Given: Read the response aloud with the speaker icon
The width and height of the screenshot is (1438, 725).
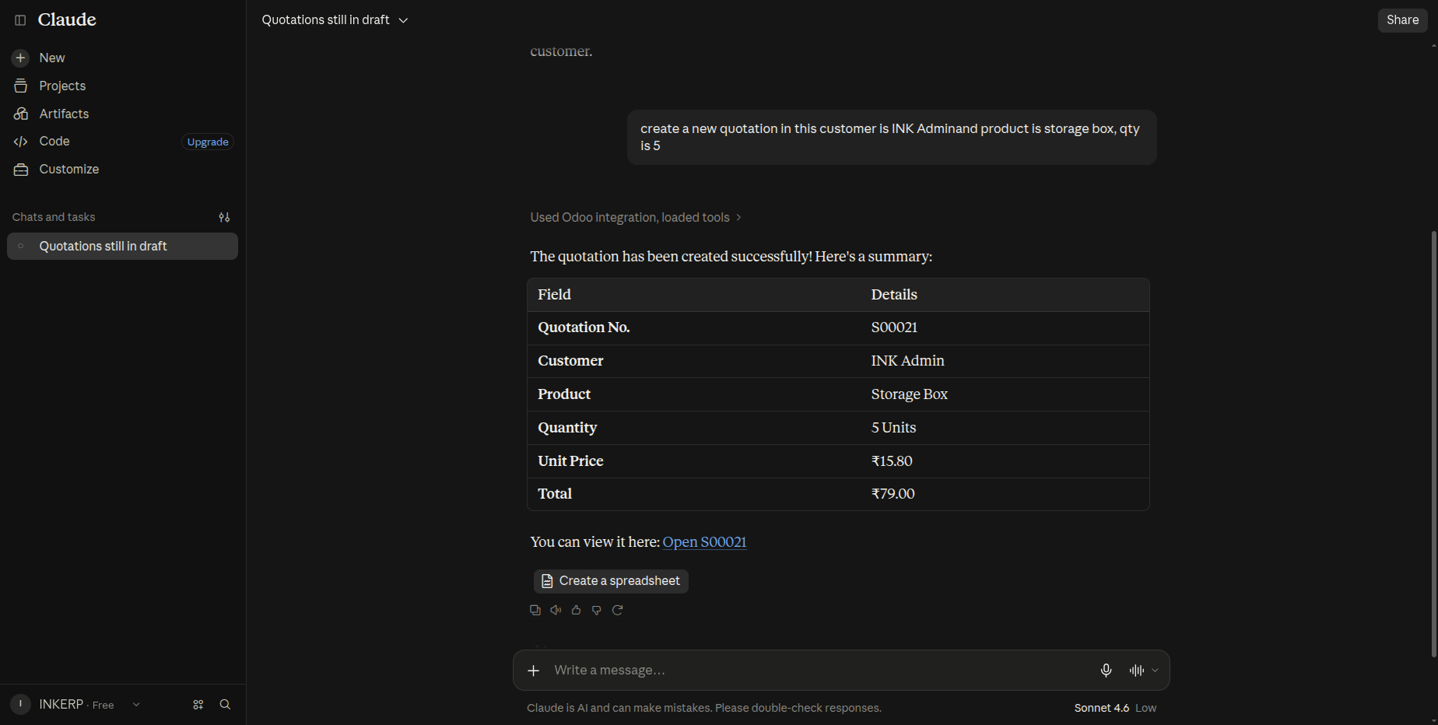Looking at the screenshot, I should [x=556, y=610].
